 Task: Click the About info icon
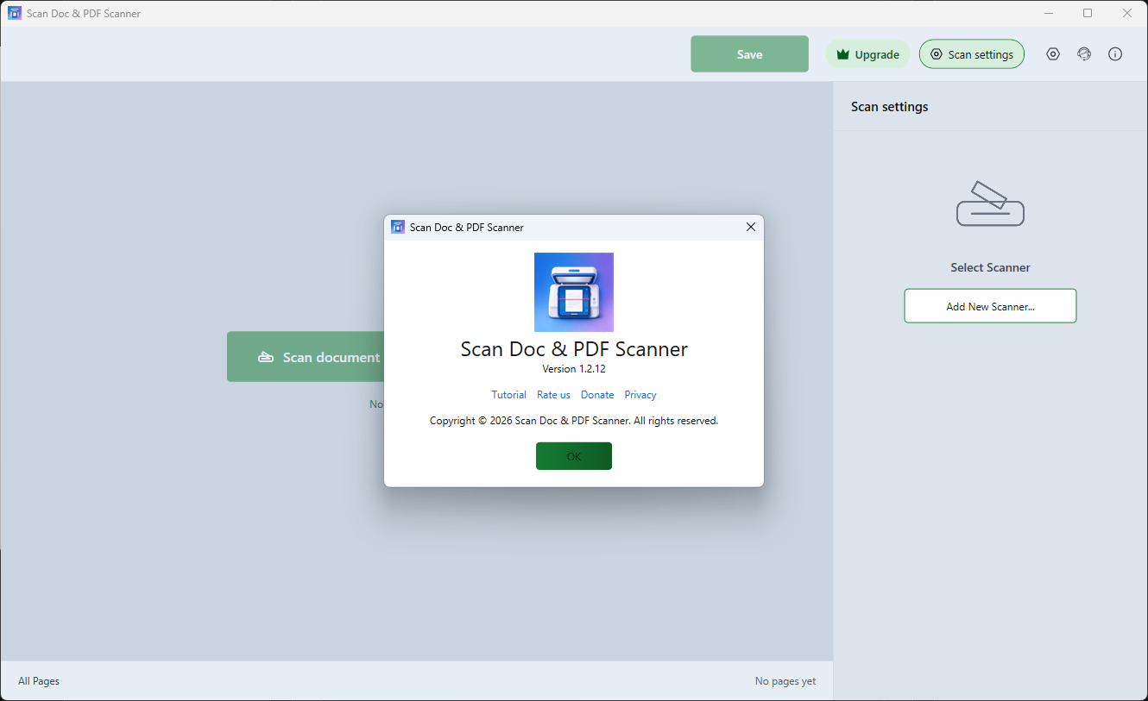(x=1115, y=54)
